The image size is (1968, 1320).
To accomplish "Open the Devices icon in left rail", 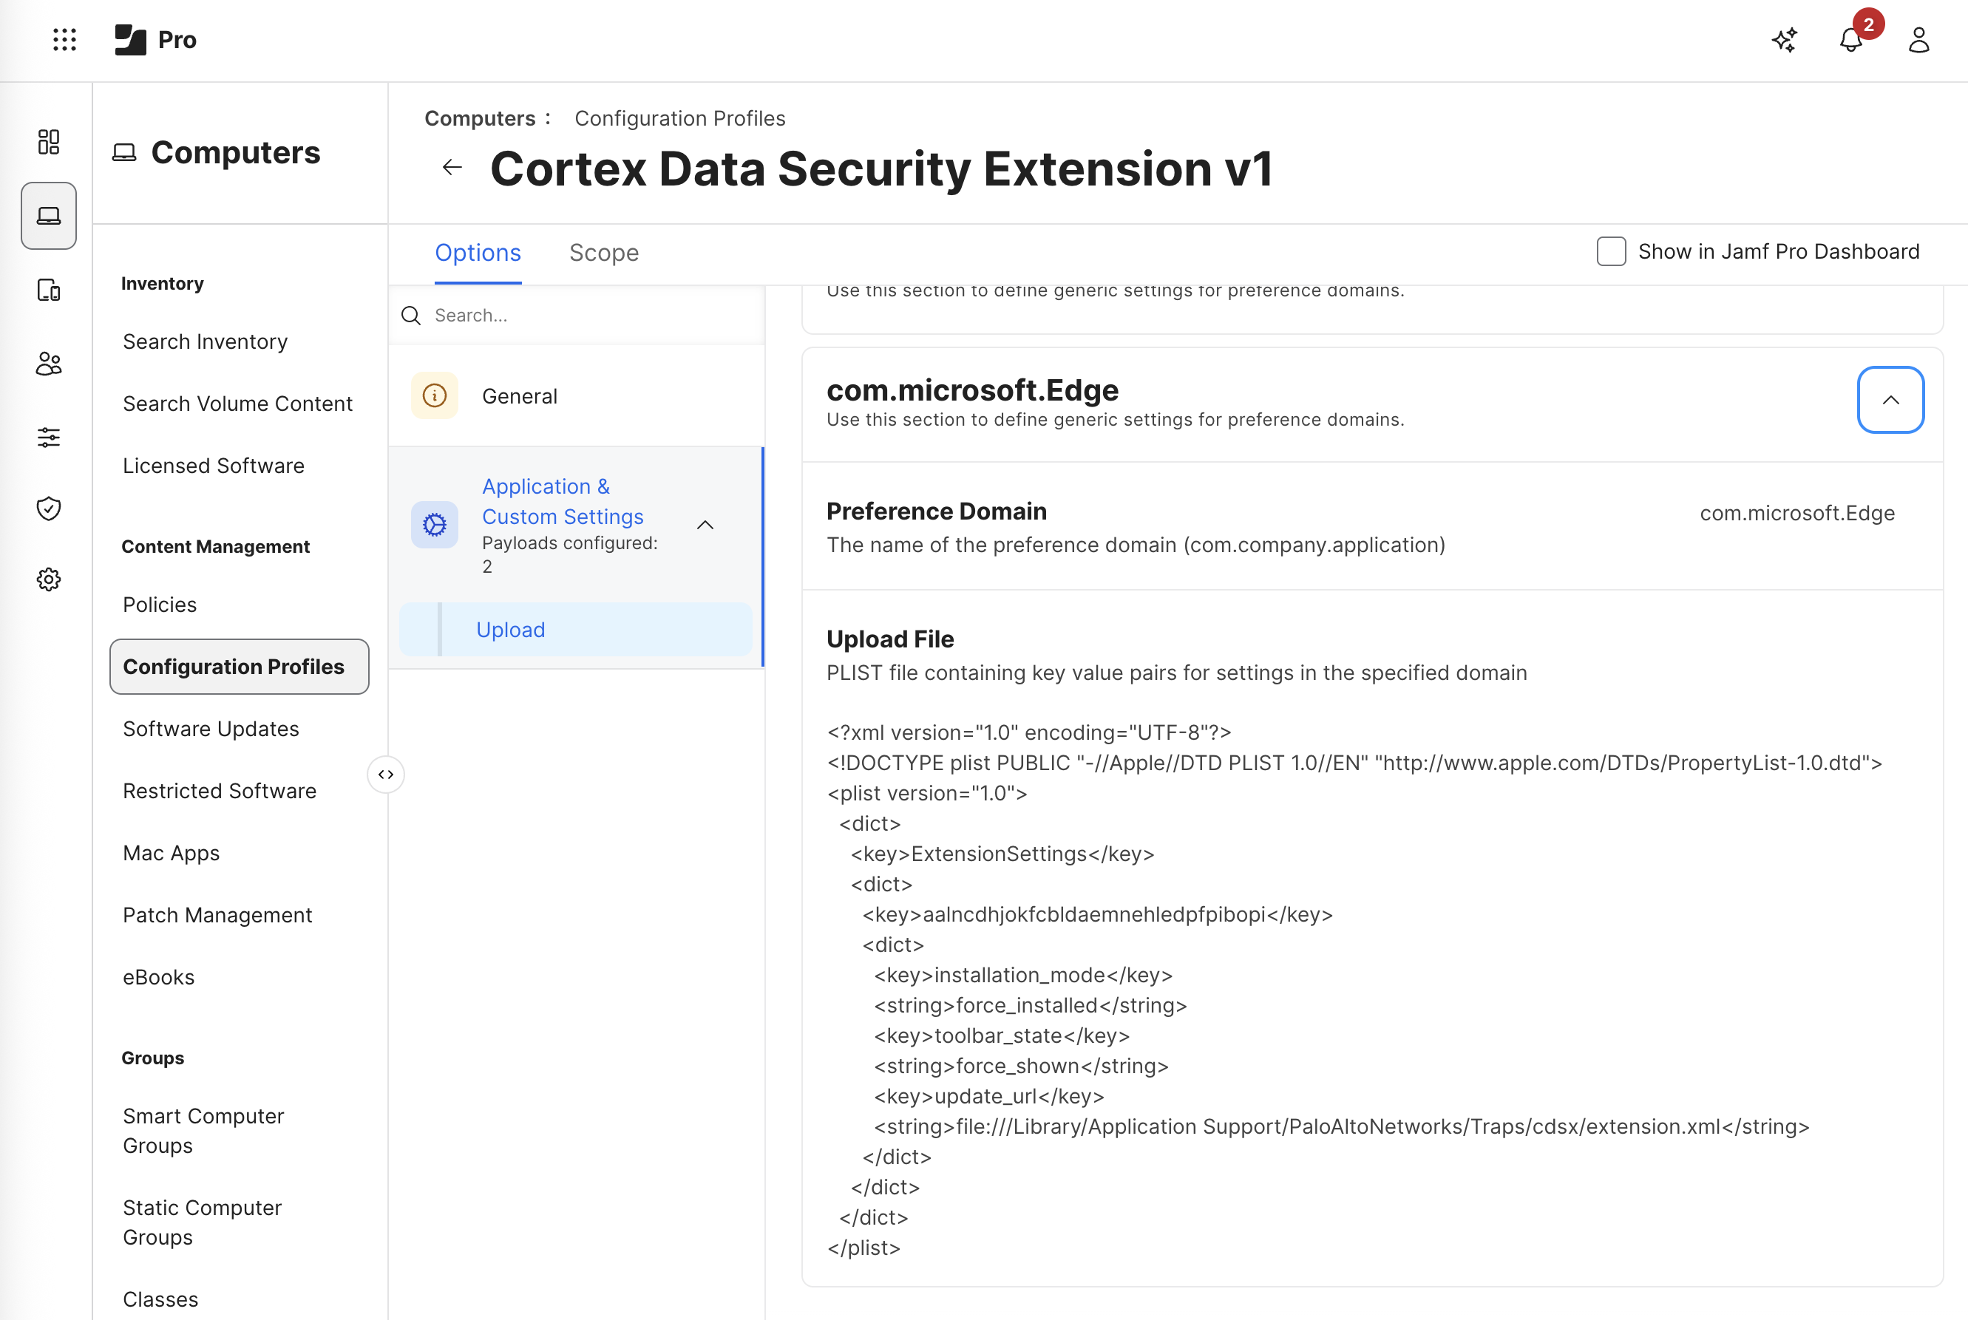I will point(49,290).
